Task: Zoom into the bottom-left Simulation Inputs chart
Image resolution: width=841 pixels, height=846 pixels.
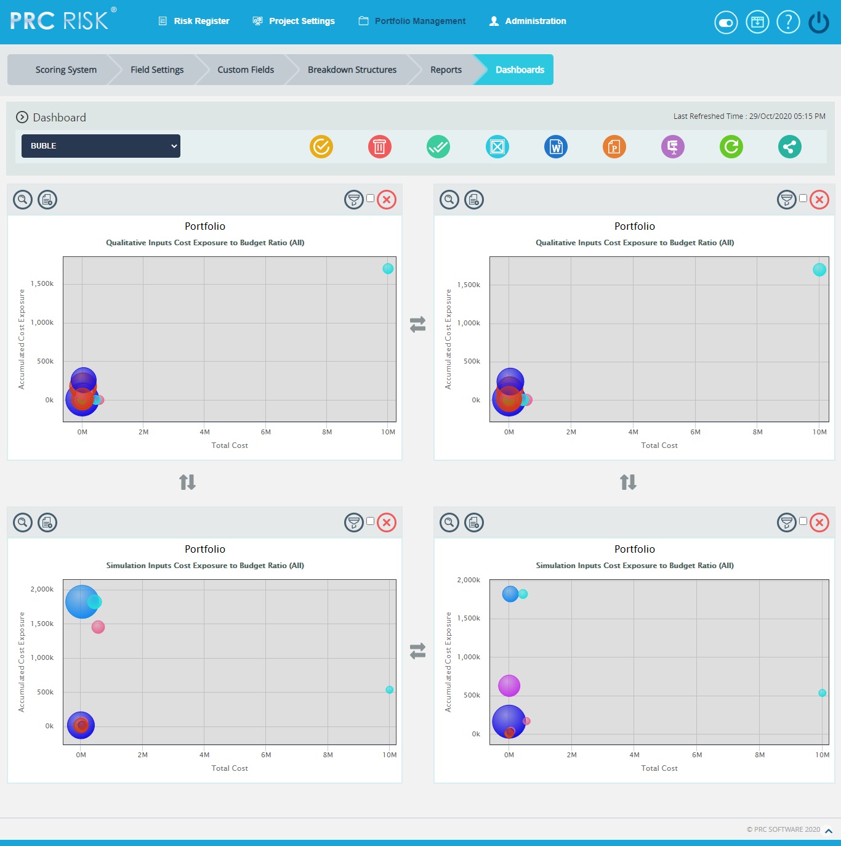Action: click(22, 523)
